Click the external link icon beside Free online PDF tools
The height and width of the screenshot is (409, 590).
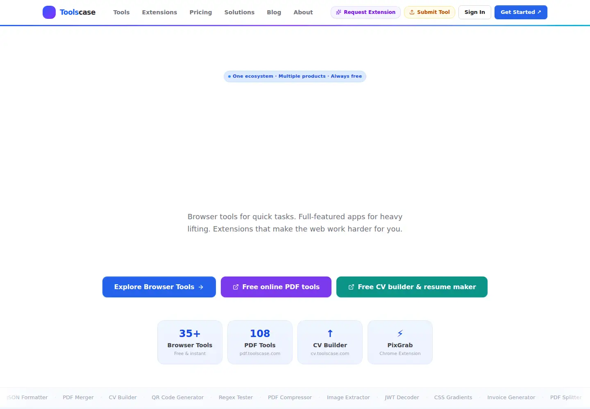coord(236,287)
